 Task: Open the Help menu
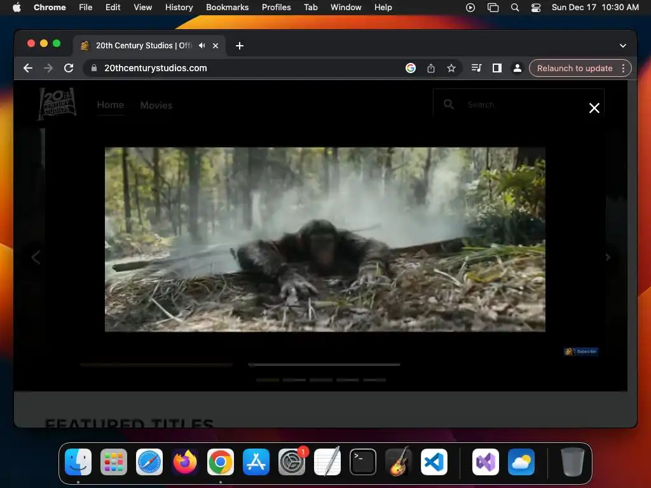(383, 8)
